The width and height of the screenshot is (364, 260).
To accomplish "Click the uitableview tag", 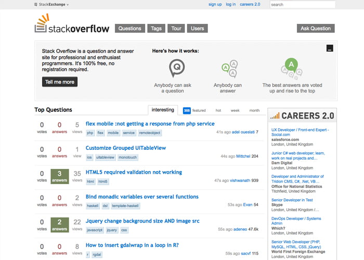I will tap(105, 158).
